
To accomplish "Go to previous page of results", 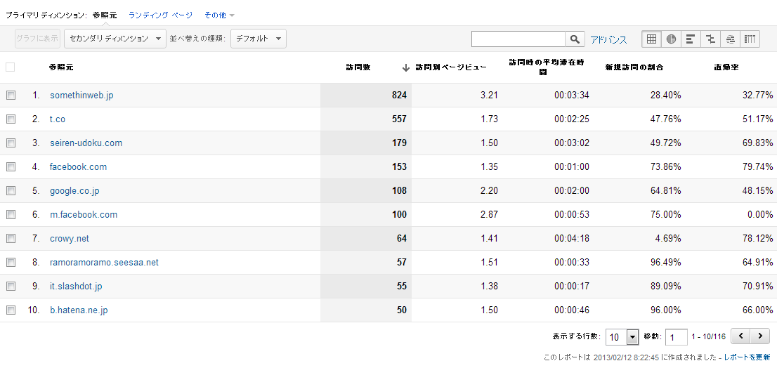I will (x=741, y=336).
